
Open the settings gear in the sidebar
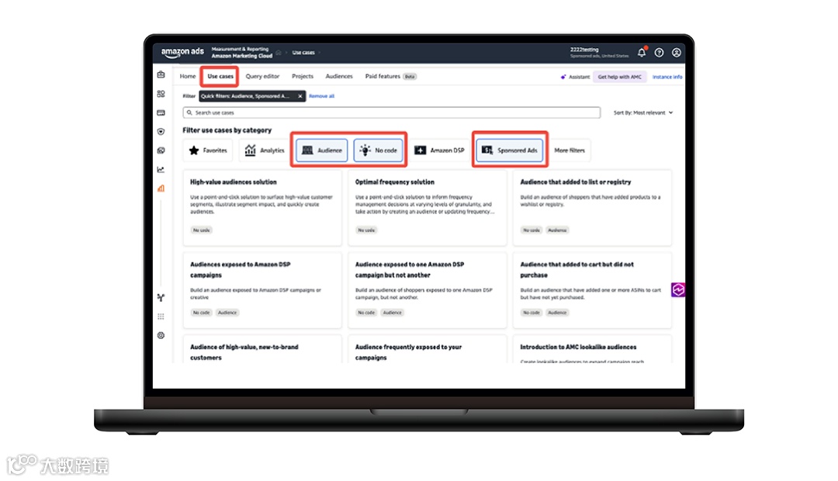(x=161, y=336)
